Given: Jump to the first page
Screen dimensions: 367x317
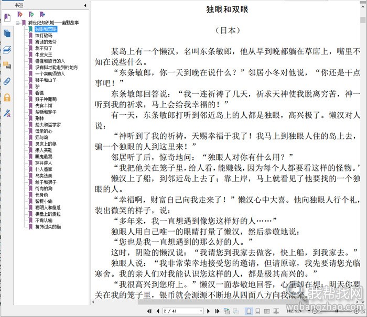Looking at the screenshot, I should coord(149,311).
